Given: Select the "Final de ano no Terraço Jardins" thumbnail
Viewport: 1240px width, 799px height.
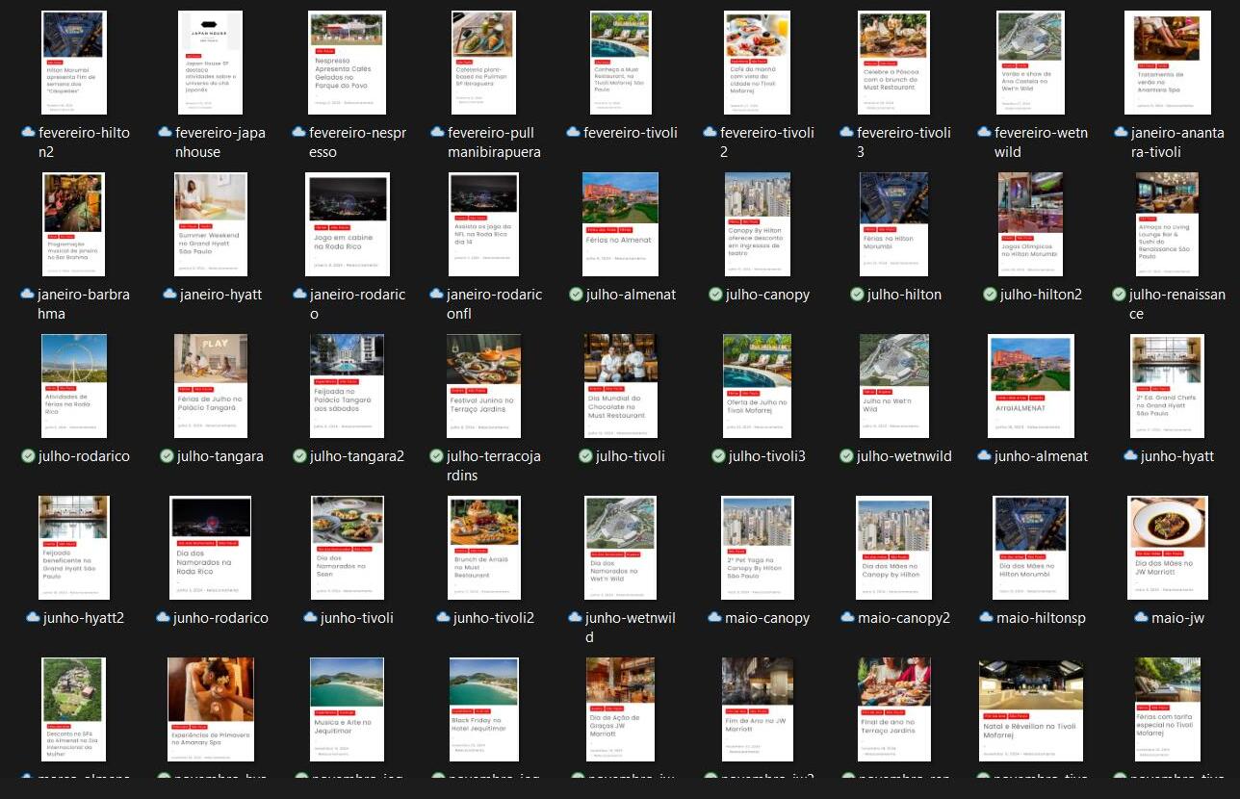Looking at the screenshot, I should coord(893,709).
